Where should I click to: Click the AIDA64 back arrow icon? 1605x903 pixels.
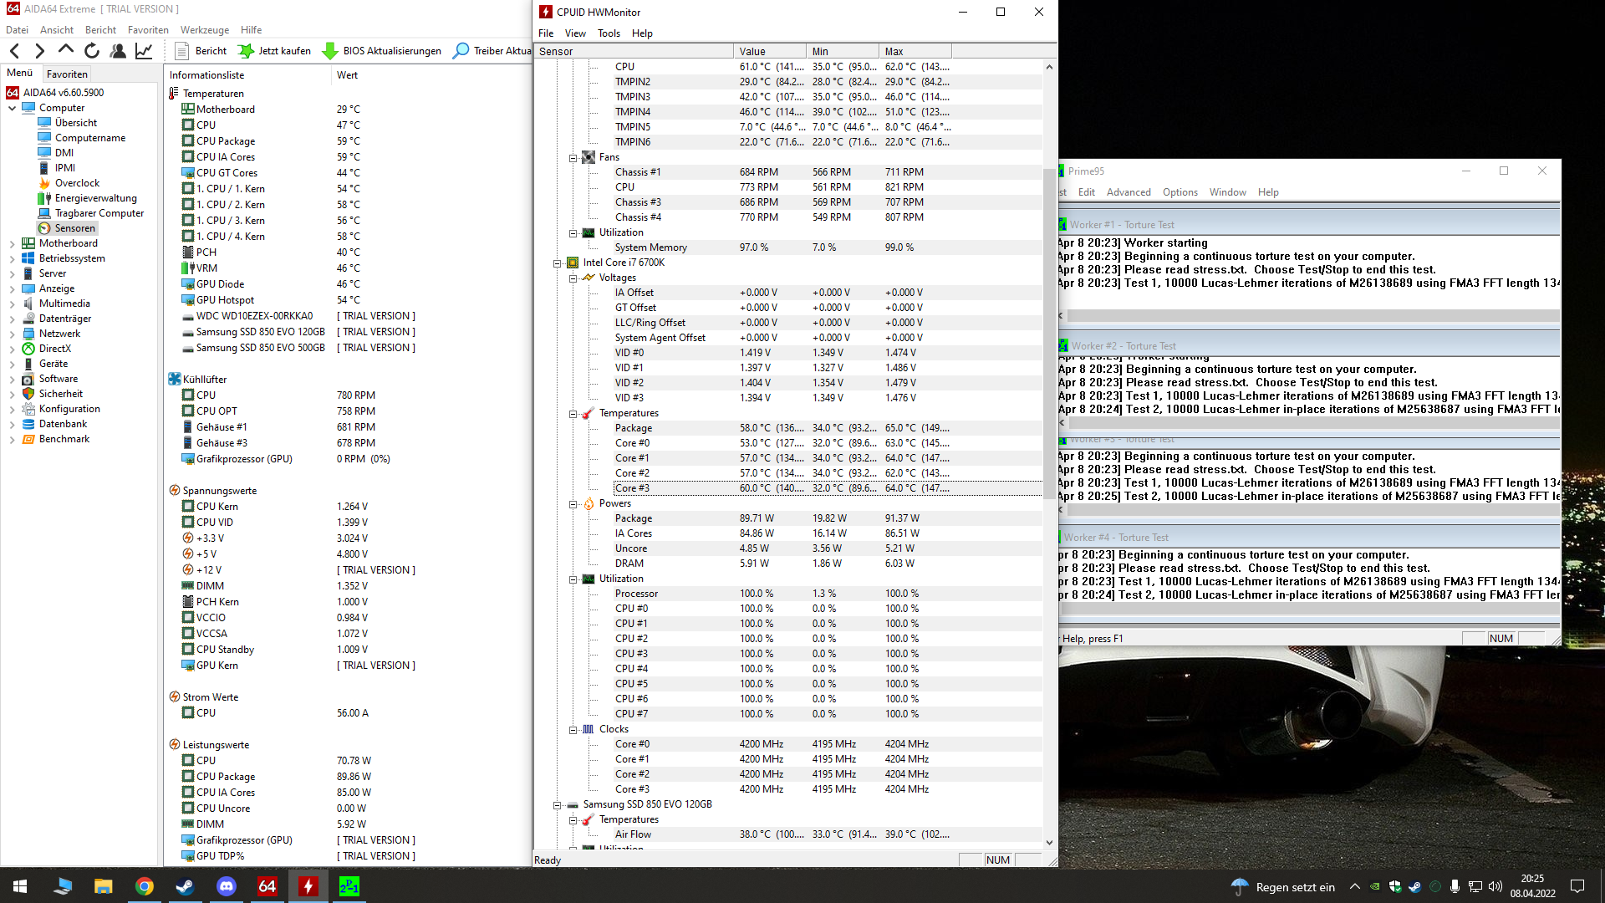click(15, 51)
